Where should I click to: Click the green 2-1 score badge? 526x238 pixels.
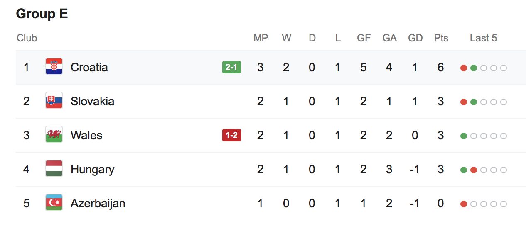coord(231,67)
